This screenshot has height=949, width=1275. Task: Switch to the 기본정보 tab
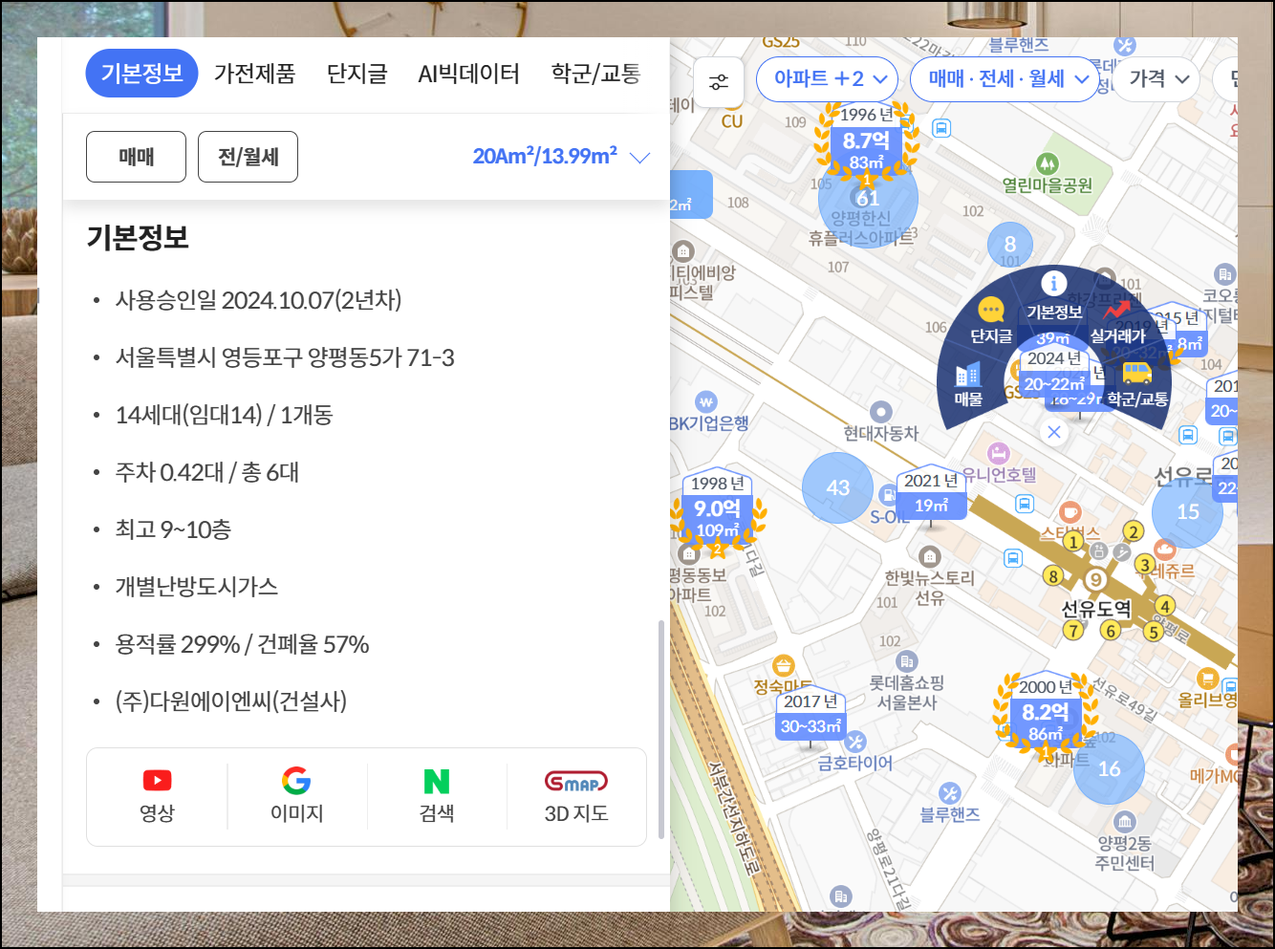click(141, 74)
